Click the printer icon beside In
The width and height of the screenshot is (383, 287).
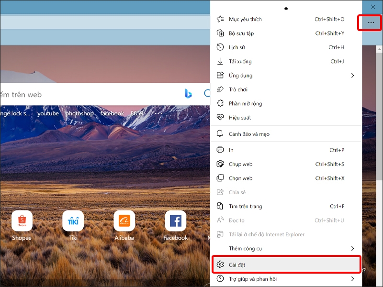(220, 150)
